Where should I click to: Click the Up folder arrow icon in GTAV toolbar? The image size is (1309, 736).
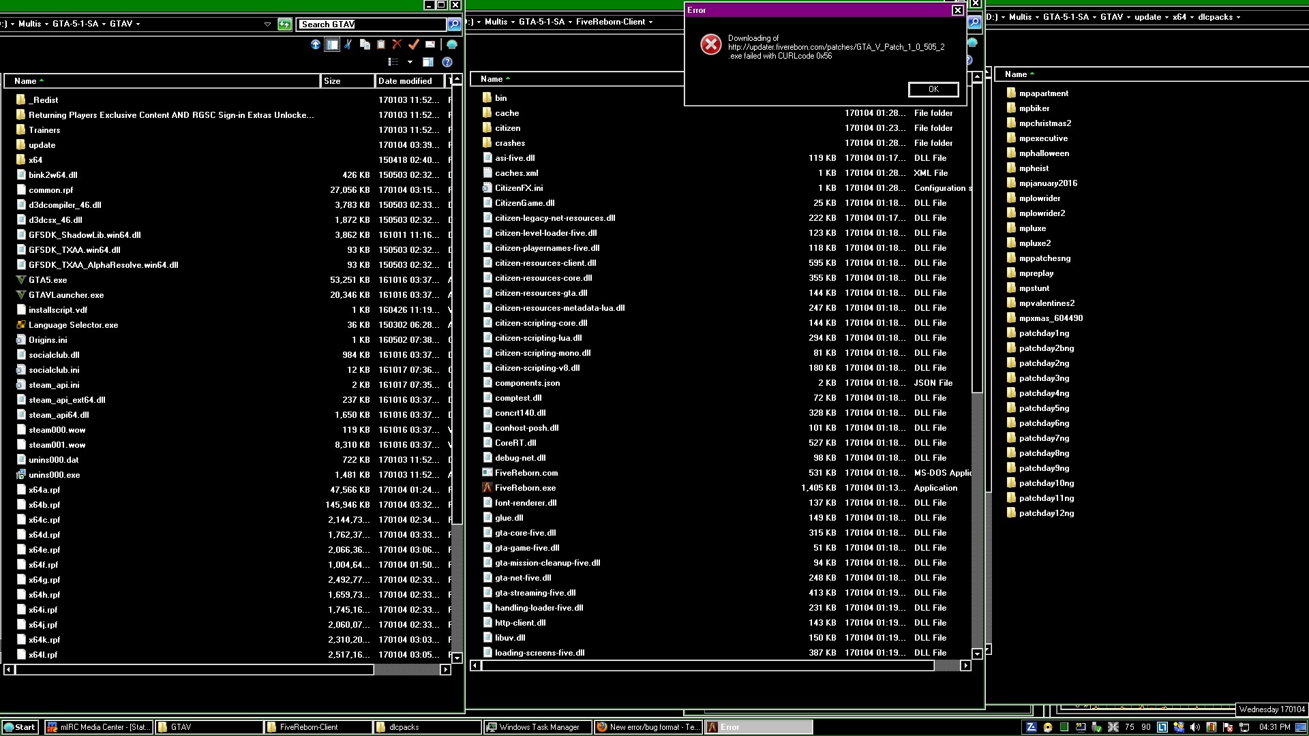pyautogui.click(x=315, y=44)
